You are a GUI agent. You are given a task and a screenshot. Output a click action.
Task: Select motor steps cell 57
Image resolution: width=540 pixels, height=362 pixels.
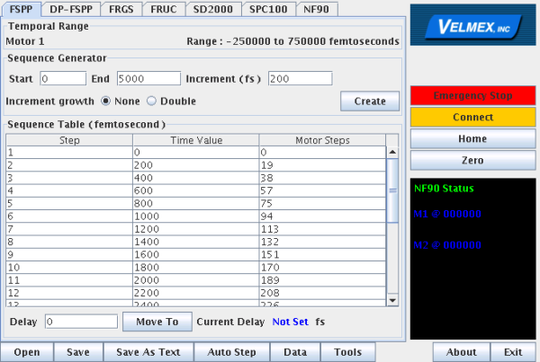coord(322,190)
